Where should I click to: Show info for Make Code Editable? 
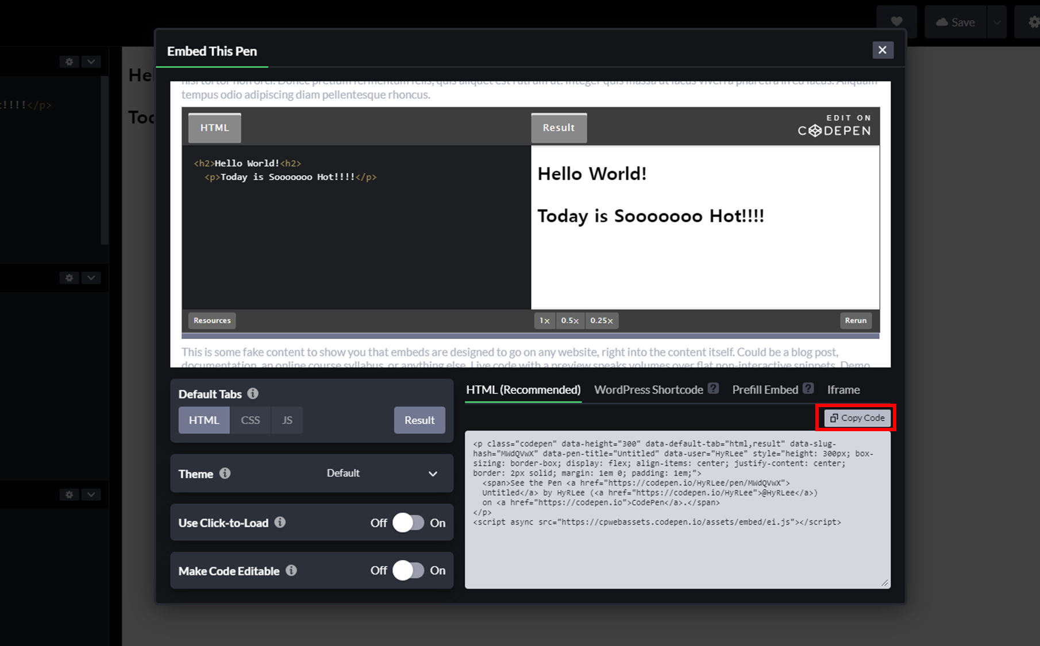pos(291,570)
